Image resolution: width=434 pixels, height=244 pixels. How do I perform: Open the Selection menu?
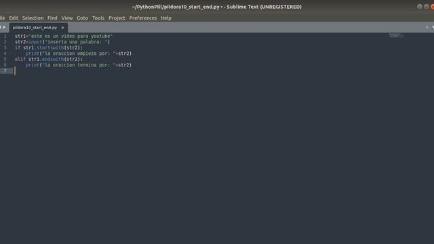pyautogui.click(x=33, y=18)
